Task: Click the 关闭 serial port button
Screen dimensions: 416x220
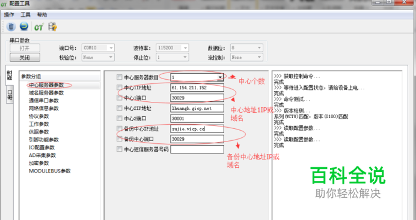Action: point(25,58)
